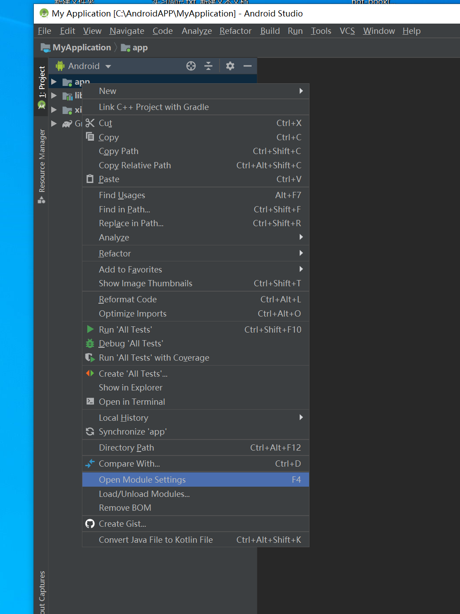This screenshot has height=614, width=460.
Task: Select Find in Path...
Action: tap(195, 209)
